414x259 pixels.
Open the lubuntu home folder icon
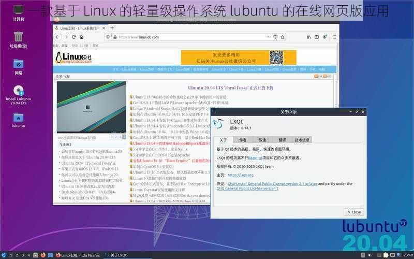19,120
